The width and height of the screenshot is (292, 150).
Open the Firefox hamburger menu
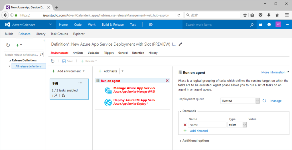(287, 15)
